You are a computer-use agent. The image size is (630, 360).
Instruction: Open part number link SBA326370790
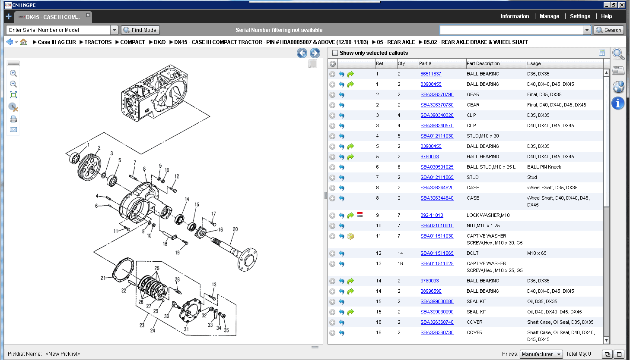click(437, 94)
